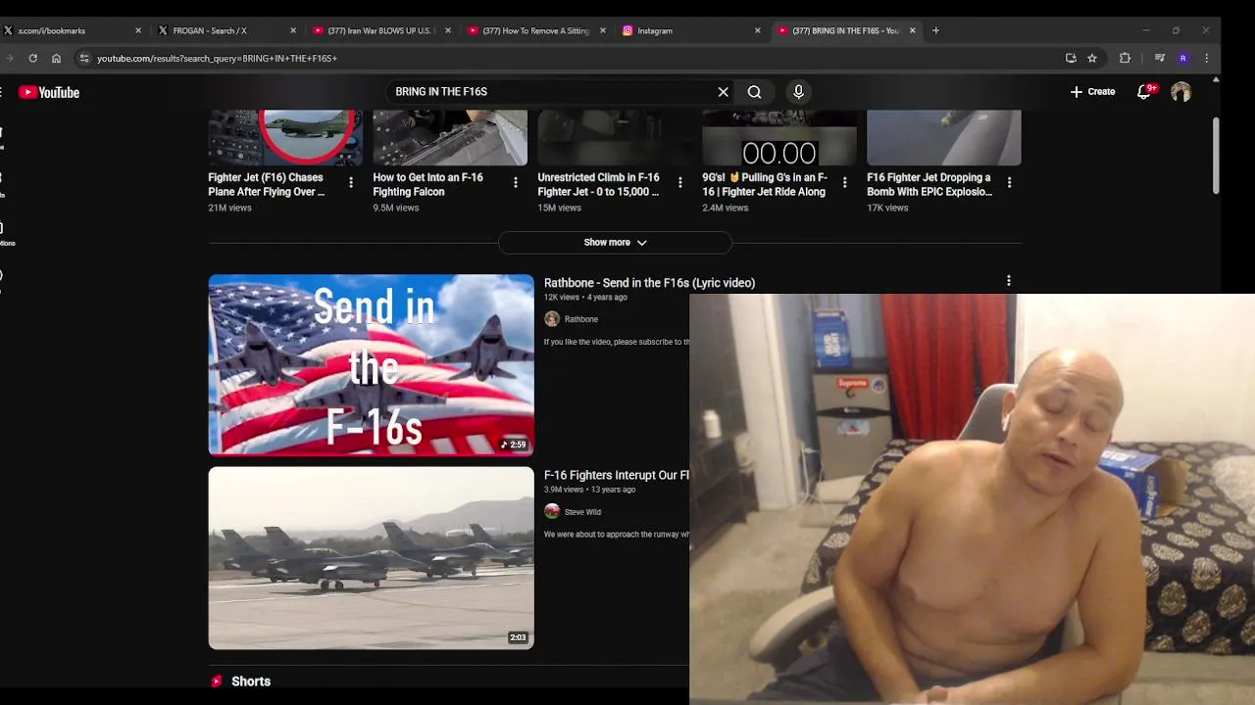Open media controls icon in browser toolbar
Viewport: 1255px width, 705px height.
(x=1160, y=58)
